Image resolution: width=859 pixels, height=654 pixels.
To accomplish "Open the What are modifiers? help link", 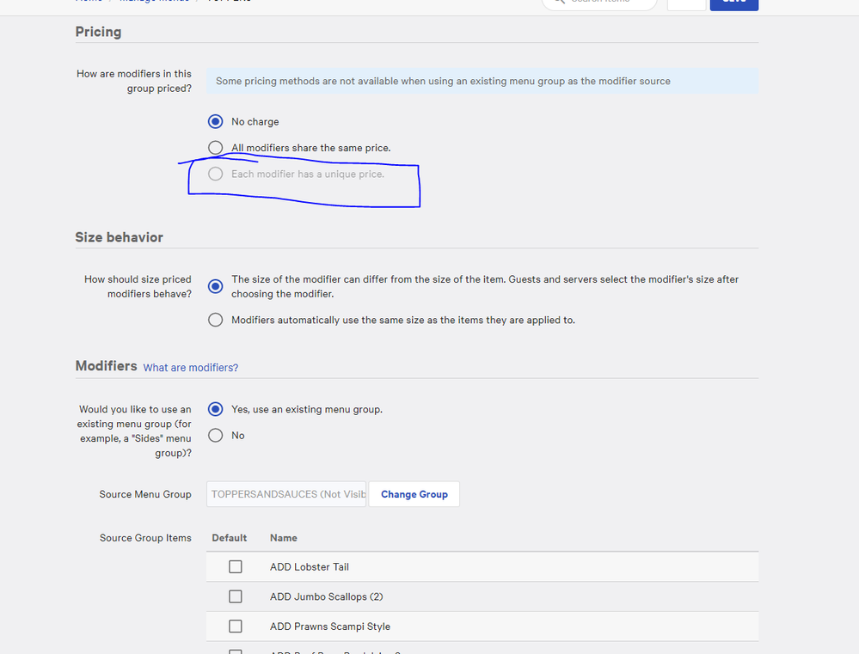I will click(190, 368).
